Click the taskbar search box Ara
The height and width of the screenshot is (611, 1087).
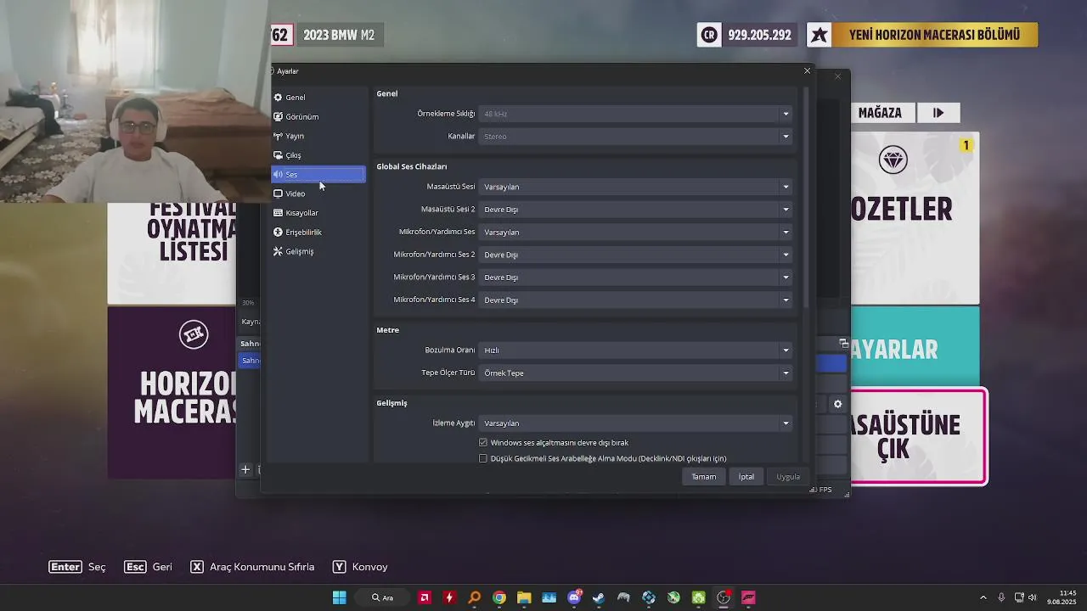[382, 597]
